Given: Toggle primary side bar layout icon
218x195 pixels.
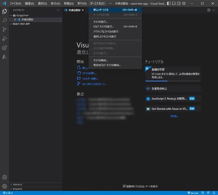Looking at the screenshot, I should (169, 3).
